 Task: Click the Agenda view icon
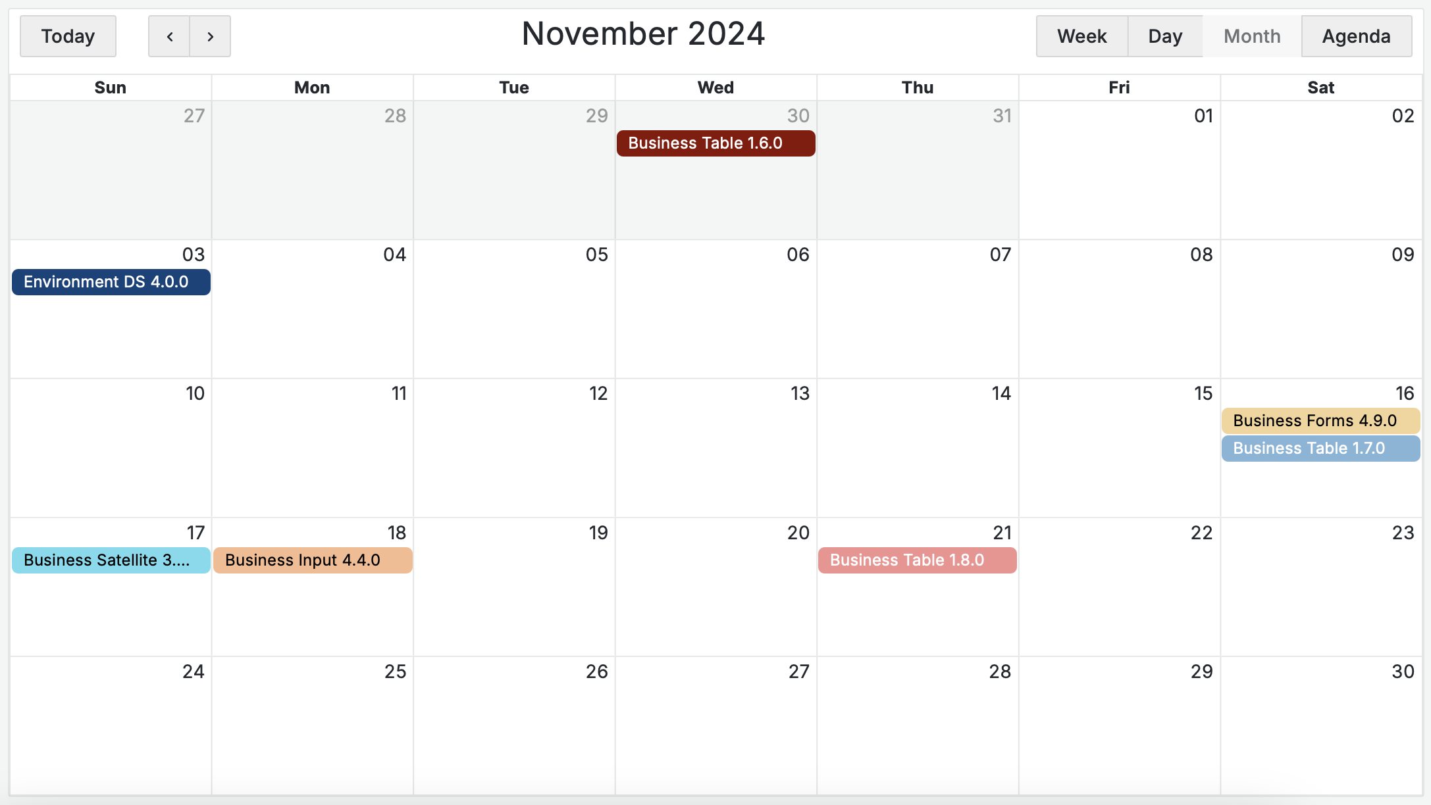[x=1359, y=36]
